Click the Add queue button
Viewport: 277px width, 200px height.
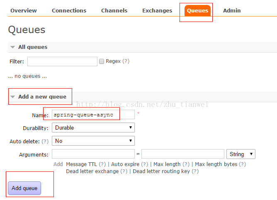[24, 188]
